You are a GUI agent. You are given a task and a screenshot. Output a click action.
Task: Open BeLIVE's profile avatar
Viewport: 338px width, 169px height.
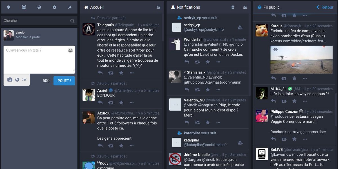pyautogui.click(x=262, y=154)
